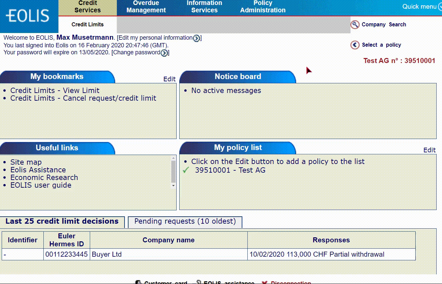The image size is (442, 284).
Task: Click the red X Disconnection icon
Action: click(264, 282)
